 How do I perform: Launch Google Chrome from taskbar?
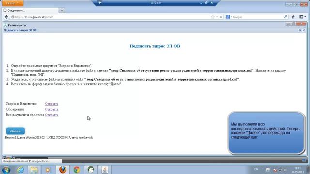point(77,170)
